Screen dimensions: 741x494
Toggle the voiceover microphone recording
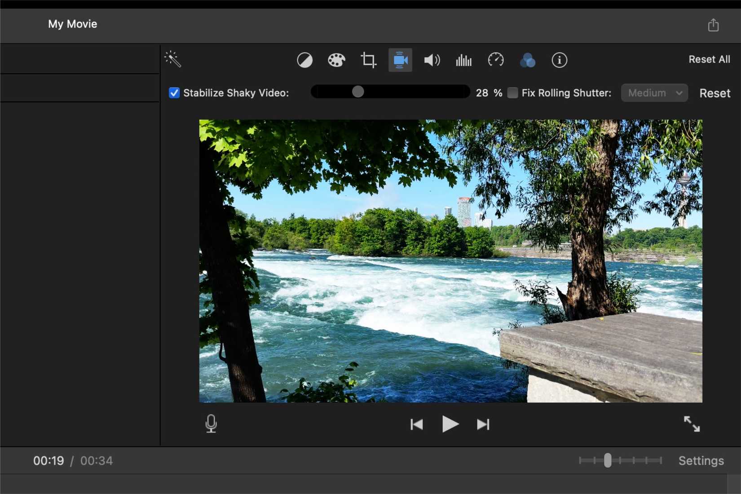click(211, 423)
